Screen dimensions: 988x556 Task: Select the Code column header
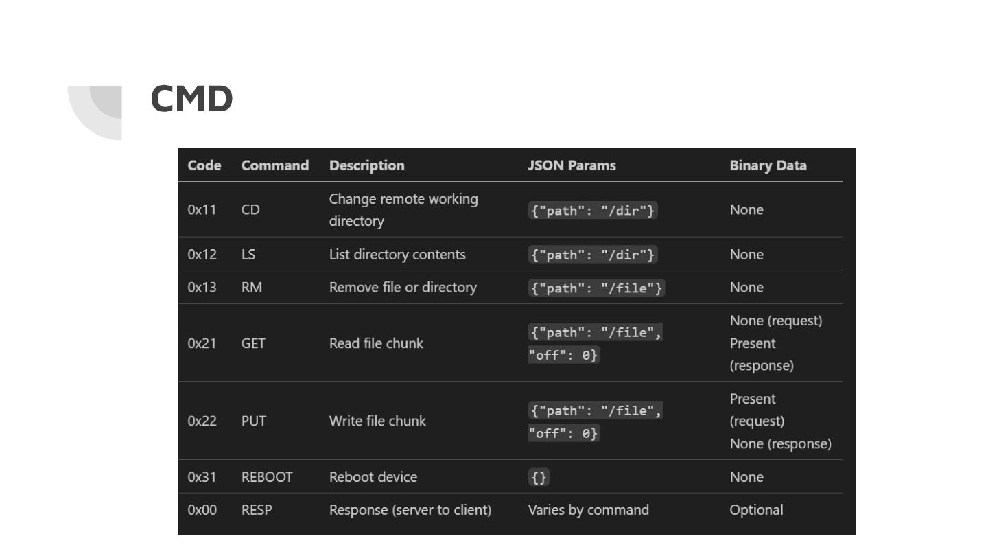point(204,165)
